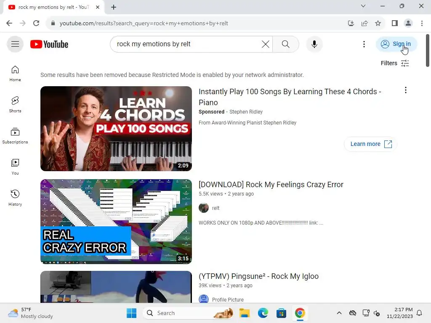The width and height of the screenshot is (431, 323).
Task: Open the Windows Start menu
Action: [131, 313]
